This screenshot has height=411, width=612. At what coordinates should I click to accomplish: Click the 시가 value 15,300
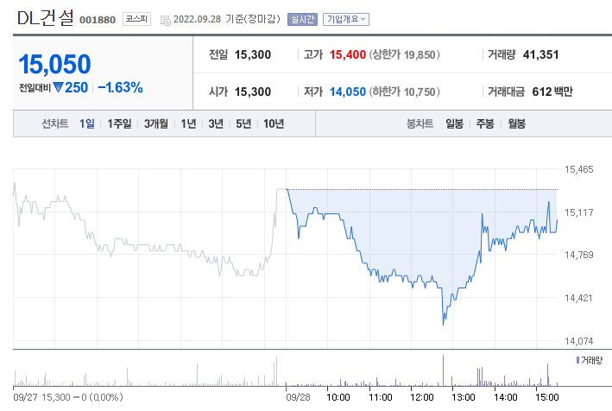[x=253, y=92]
